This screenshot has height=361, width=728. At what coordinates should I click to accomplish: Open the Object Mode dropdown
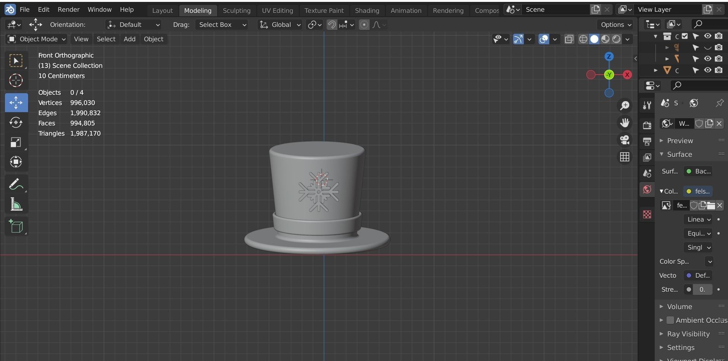36,39
